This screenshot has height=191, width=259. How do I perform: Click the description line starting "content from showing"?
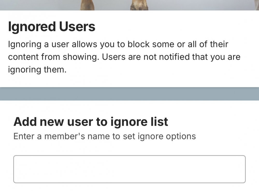pyautogui.click(x=124, y=57)
